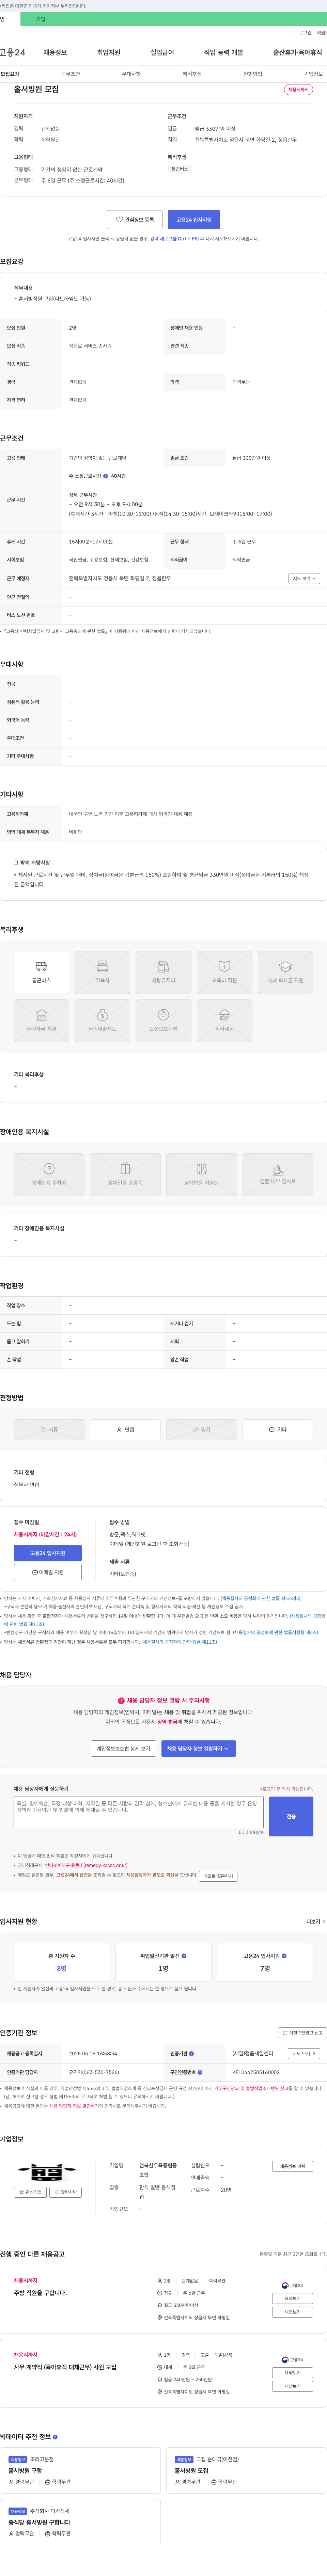This screenshot has height=2576, width=327.
Task: Click the 메일로 질문하기 button
Action: pos(218,1876)
